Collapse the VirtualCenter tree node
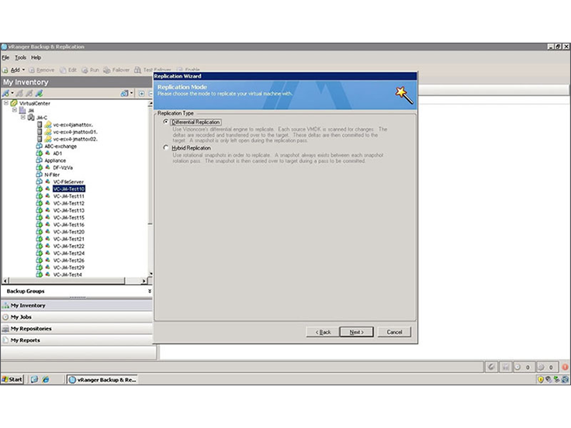 (x=6, y=103)
